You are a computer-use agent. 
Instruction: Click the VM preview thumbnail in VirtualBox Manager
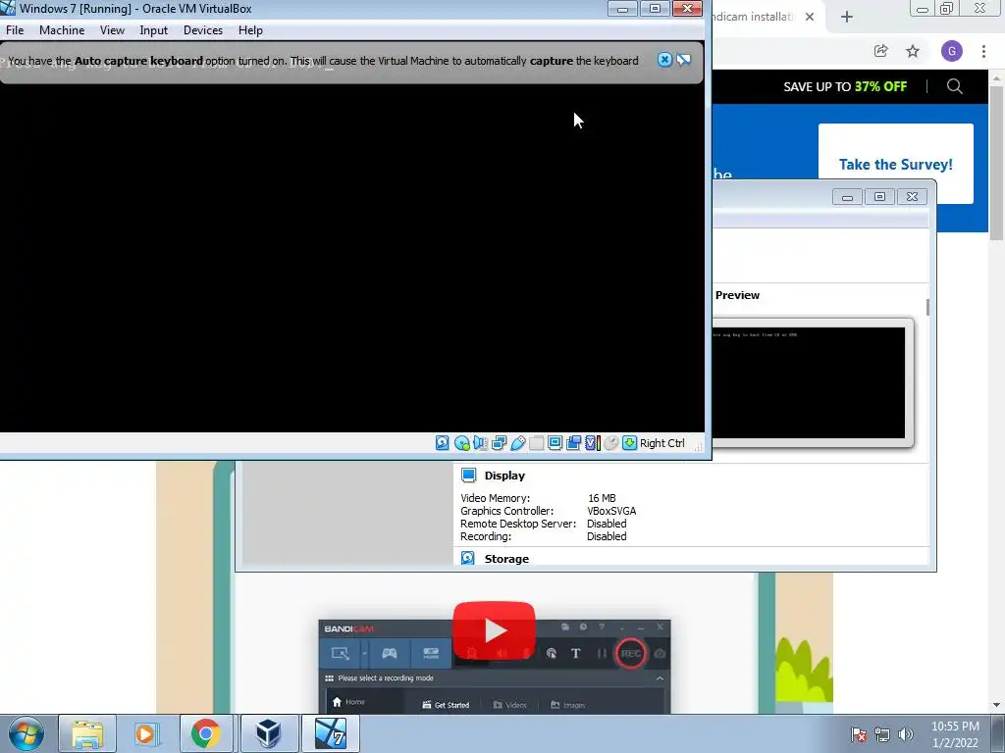point(809,383)
